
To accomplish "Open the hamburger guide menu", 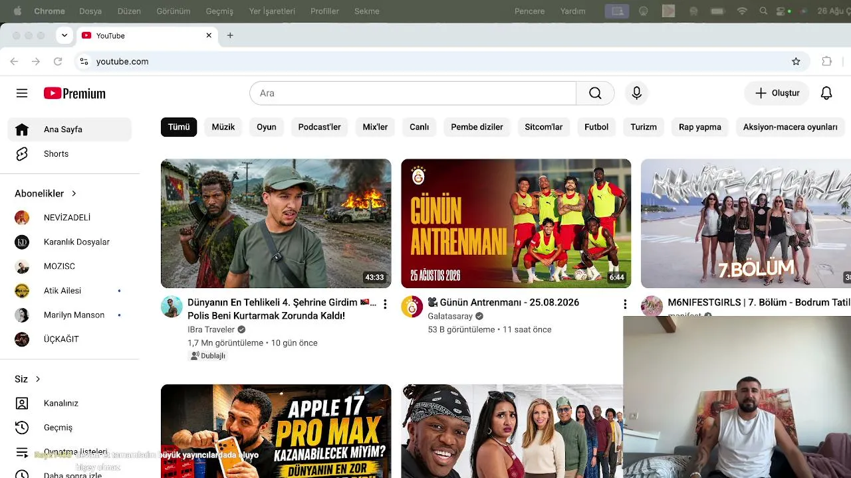I will (22, 94).
